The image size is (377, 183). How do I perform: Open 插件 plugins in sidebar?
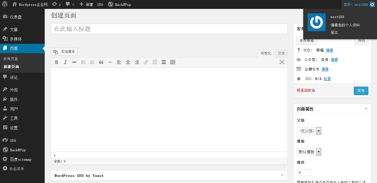click(22, 99)
